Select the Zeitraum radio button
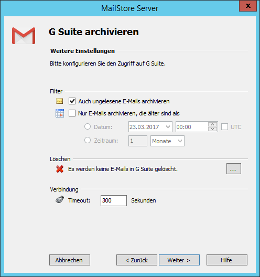260x277 pixels. click(x=88, y=140)
